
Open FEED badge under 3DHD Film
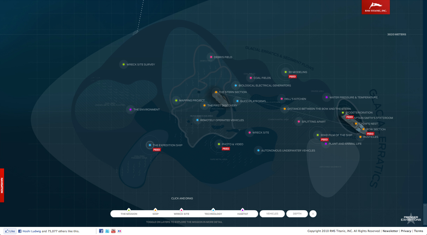(324, 140)
